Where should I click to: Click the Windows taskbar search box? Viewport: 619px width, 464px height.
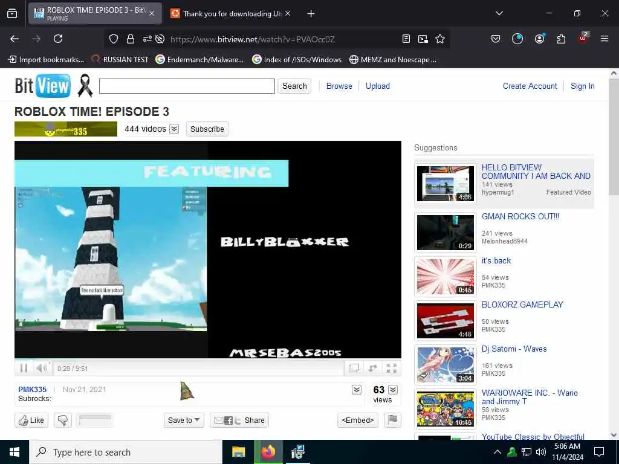click(126, 452)
